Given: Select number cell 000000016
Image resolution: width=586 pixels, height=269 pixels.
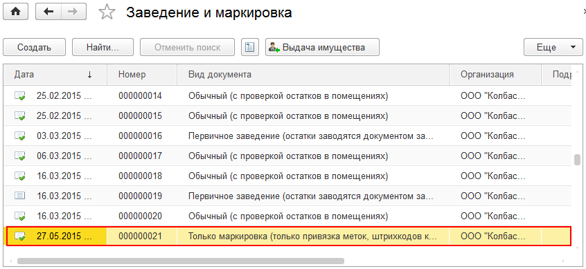Looking at the screenshot, I should (x=140, y=136).
